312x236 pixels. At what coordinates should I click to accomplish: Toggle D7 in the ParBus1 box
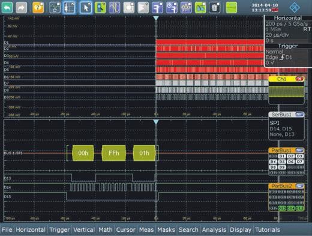pos(299,162)
